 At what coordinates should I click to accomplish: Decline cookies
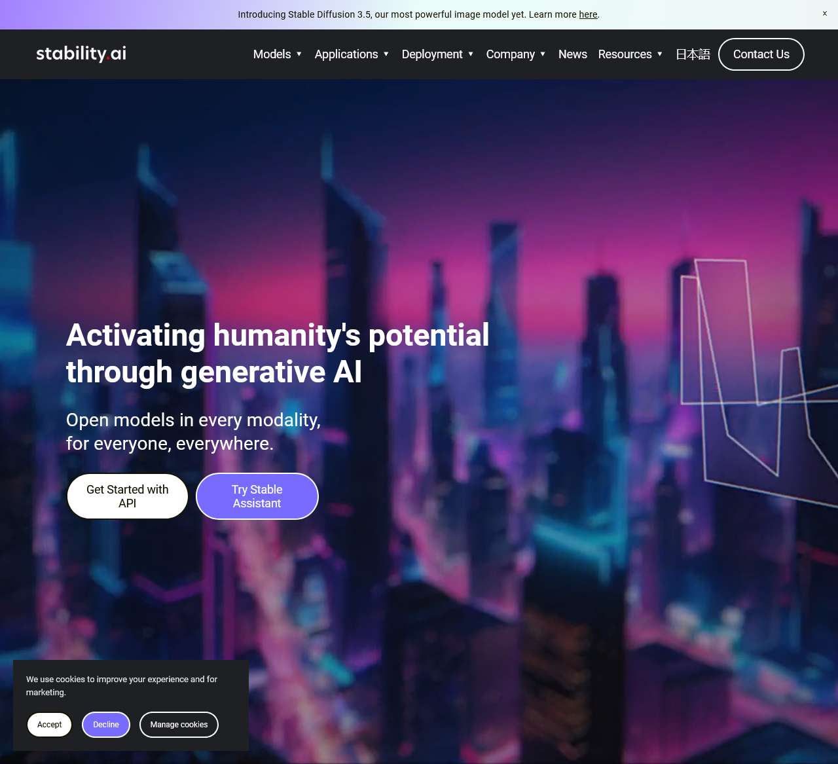106,725
